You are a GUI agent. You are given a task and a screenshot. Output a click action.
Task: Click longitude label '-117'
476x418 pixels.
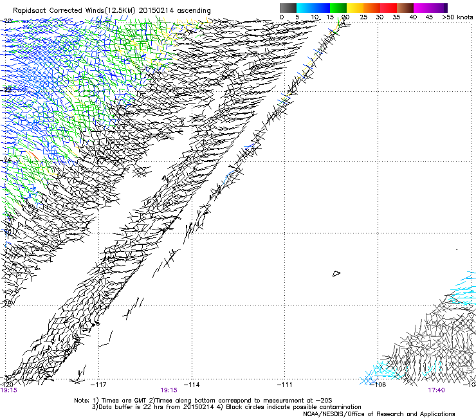click(x=98, y=385)
